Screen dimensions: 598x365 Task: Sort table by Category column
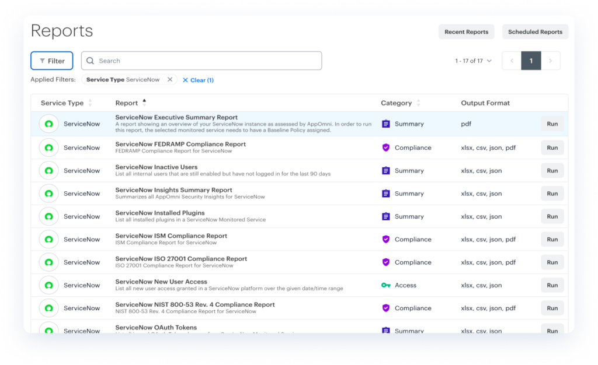point(418,103)
